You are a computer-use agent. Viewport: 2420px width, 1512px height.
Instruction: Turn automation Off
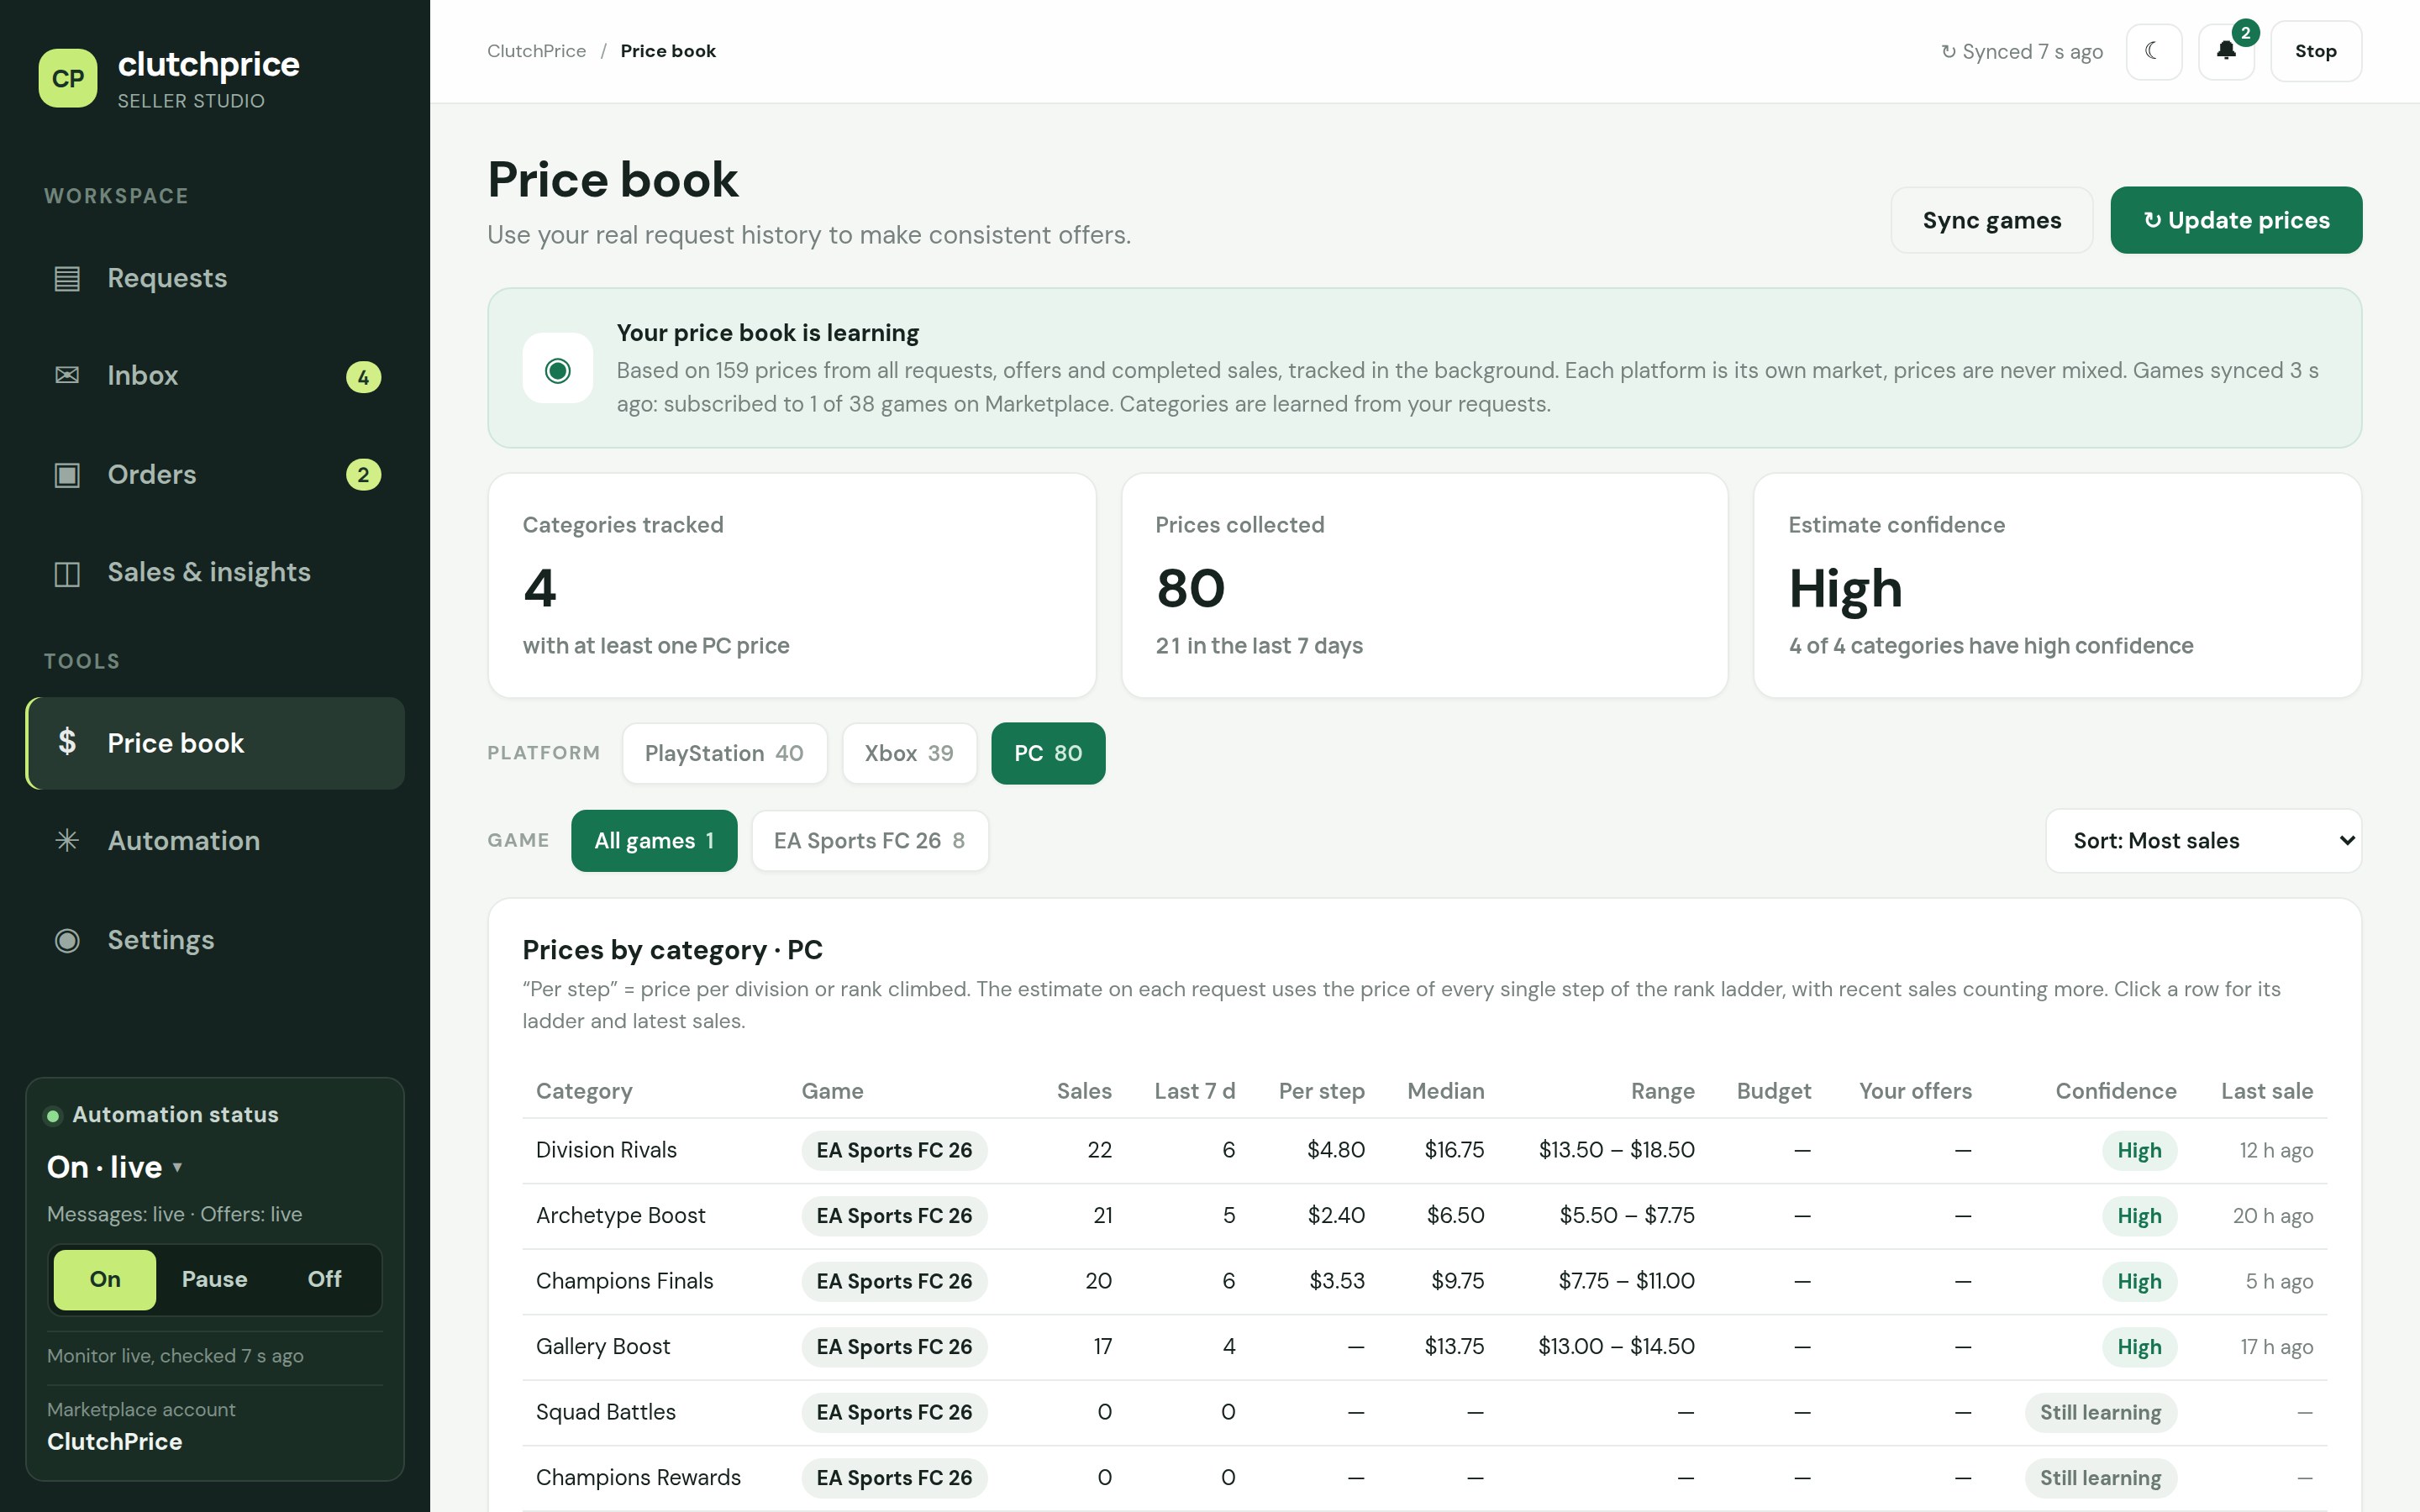[x=324, y=1279]
